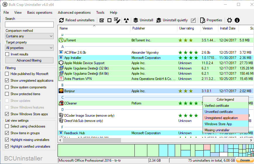Click the horizontal scrollbar right arrow
Image resolution: width=254 pixels, height=164 pixels.
[x=251, y=140]
